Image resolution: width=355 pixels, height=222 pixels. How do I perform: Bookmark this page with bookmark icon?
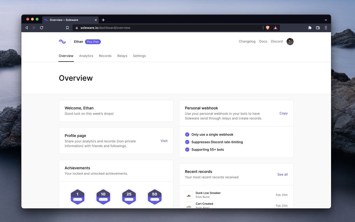click(67, 28)
